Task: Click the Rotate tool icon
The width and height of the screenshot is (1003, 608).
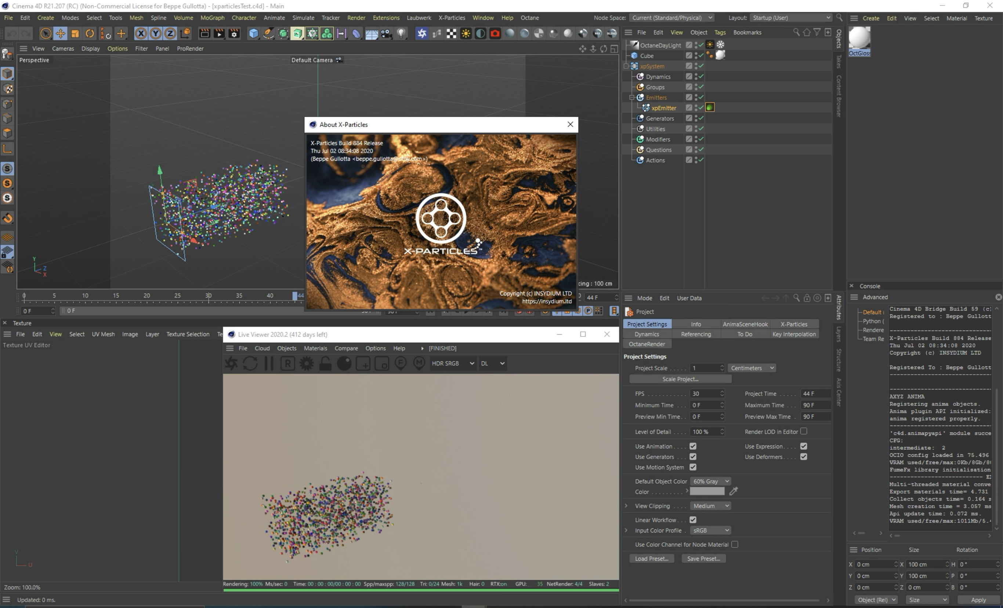Action: click(90, 33)
